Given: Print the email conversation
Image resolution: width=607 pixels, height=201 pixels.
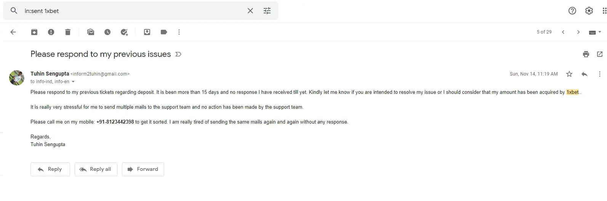Looking at the screenshot, I should (x=586, y=54).
